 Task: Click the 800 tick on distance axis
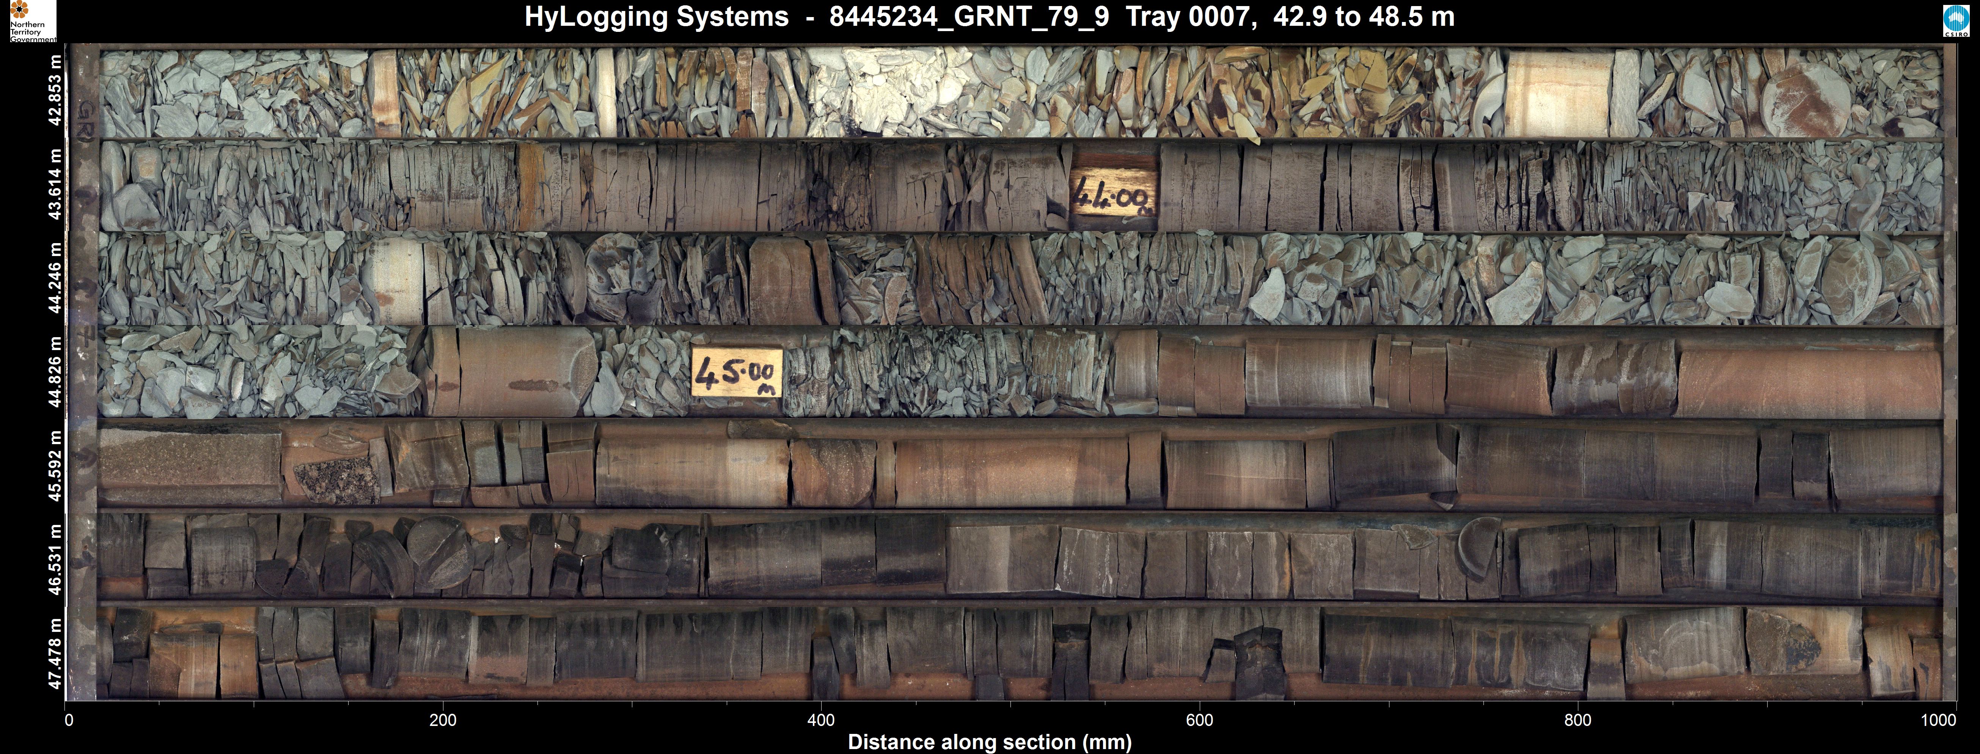1577,720
